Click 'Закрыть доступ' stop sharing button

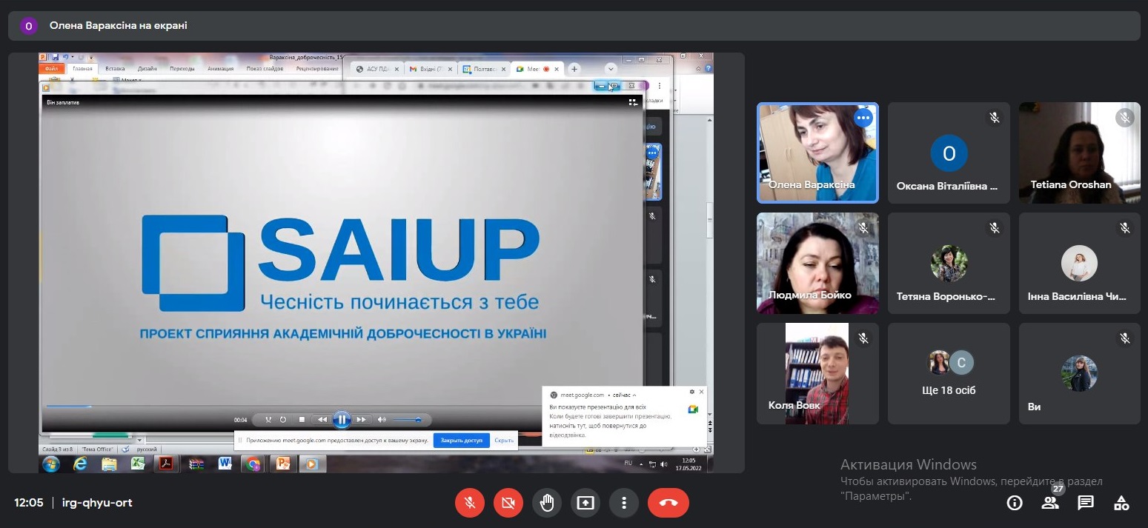[461, 440]
